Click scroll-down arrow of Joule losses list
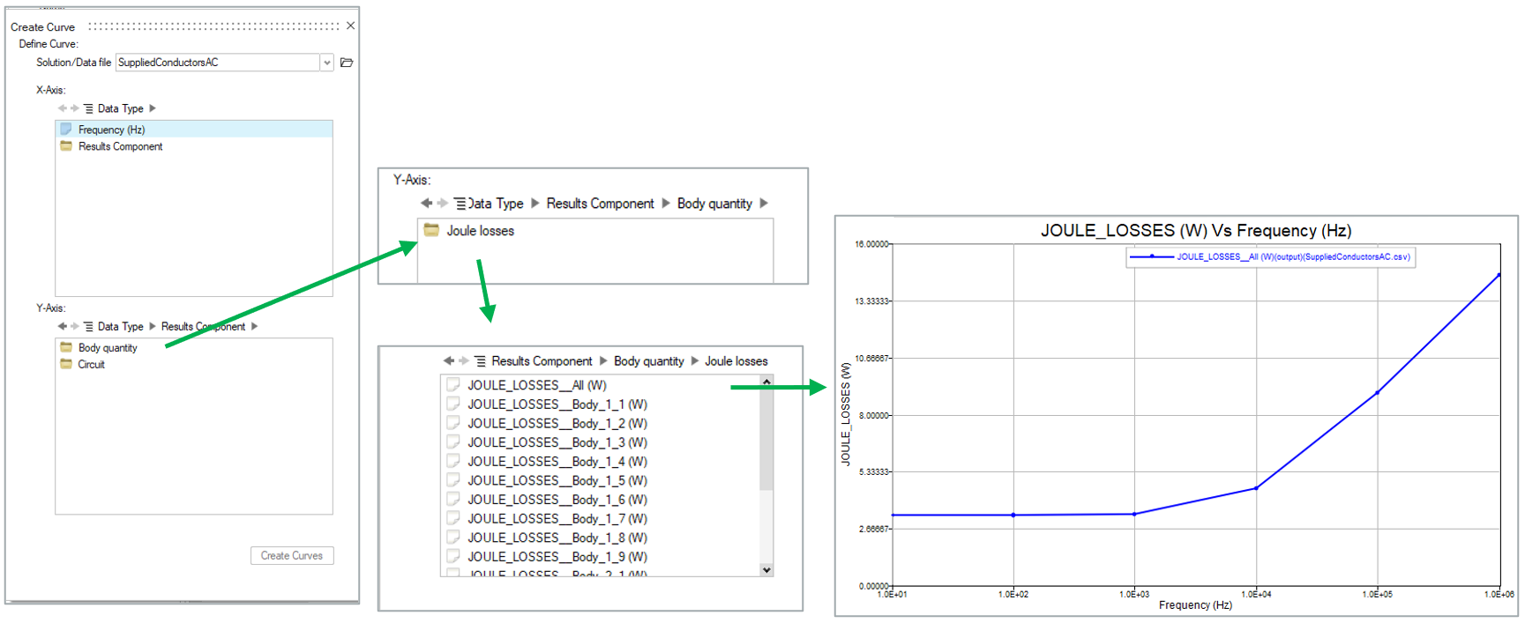Image resolution: width=1525 pixels, height=623 pixels. click(766, 570)
